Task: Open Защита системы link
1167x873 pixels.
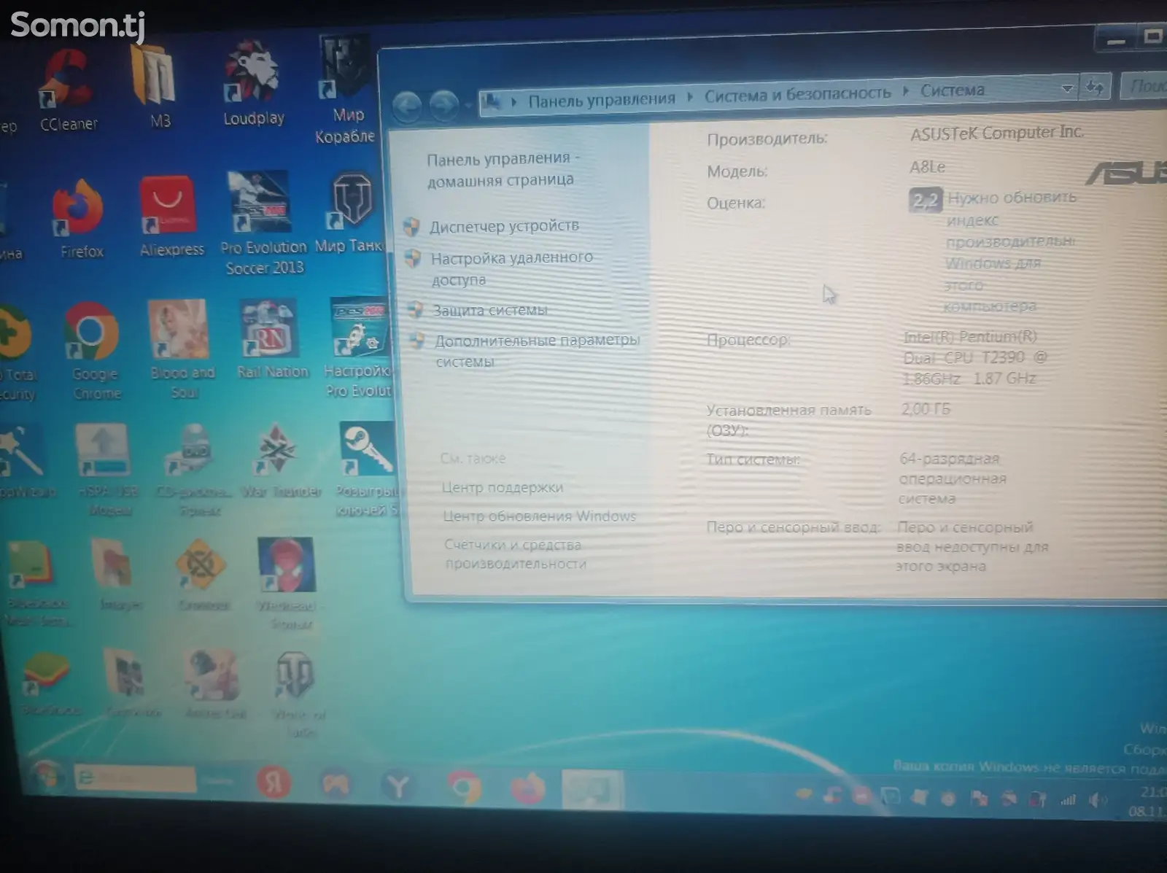Action: pos(489,310)
